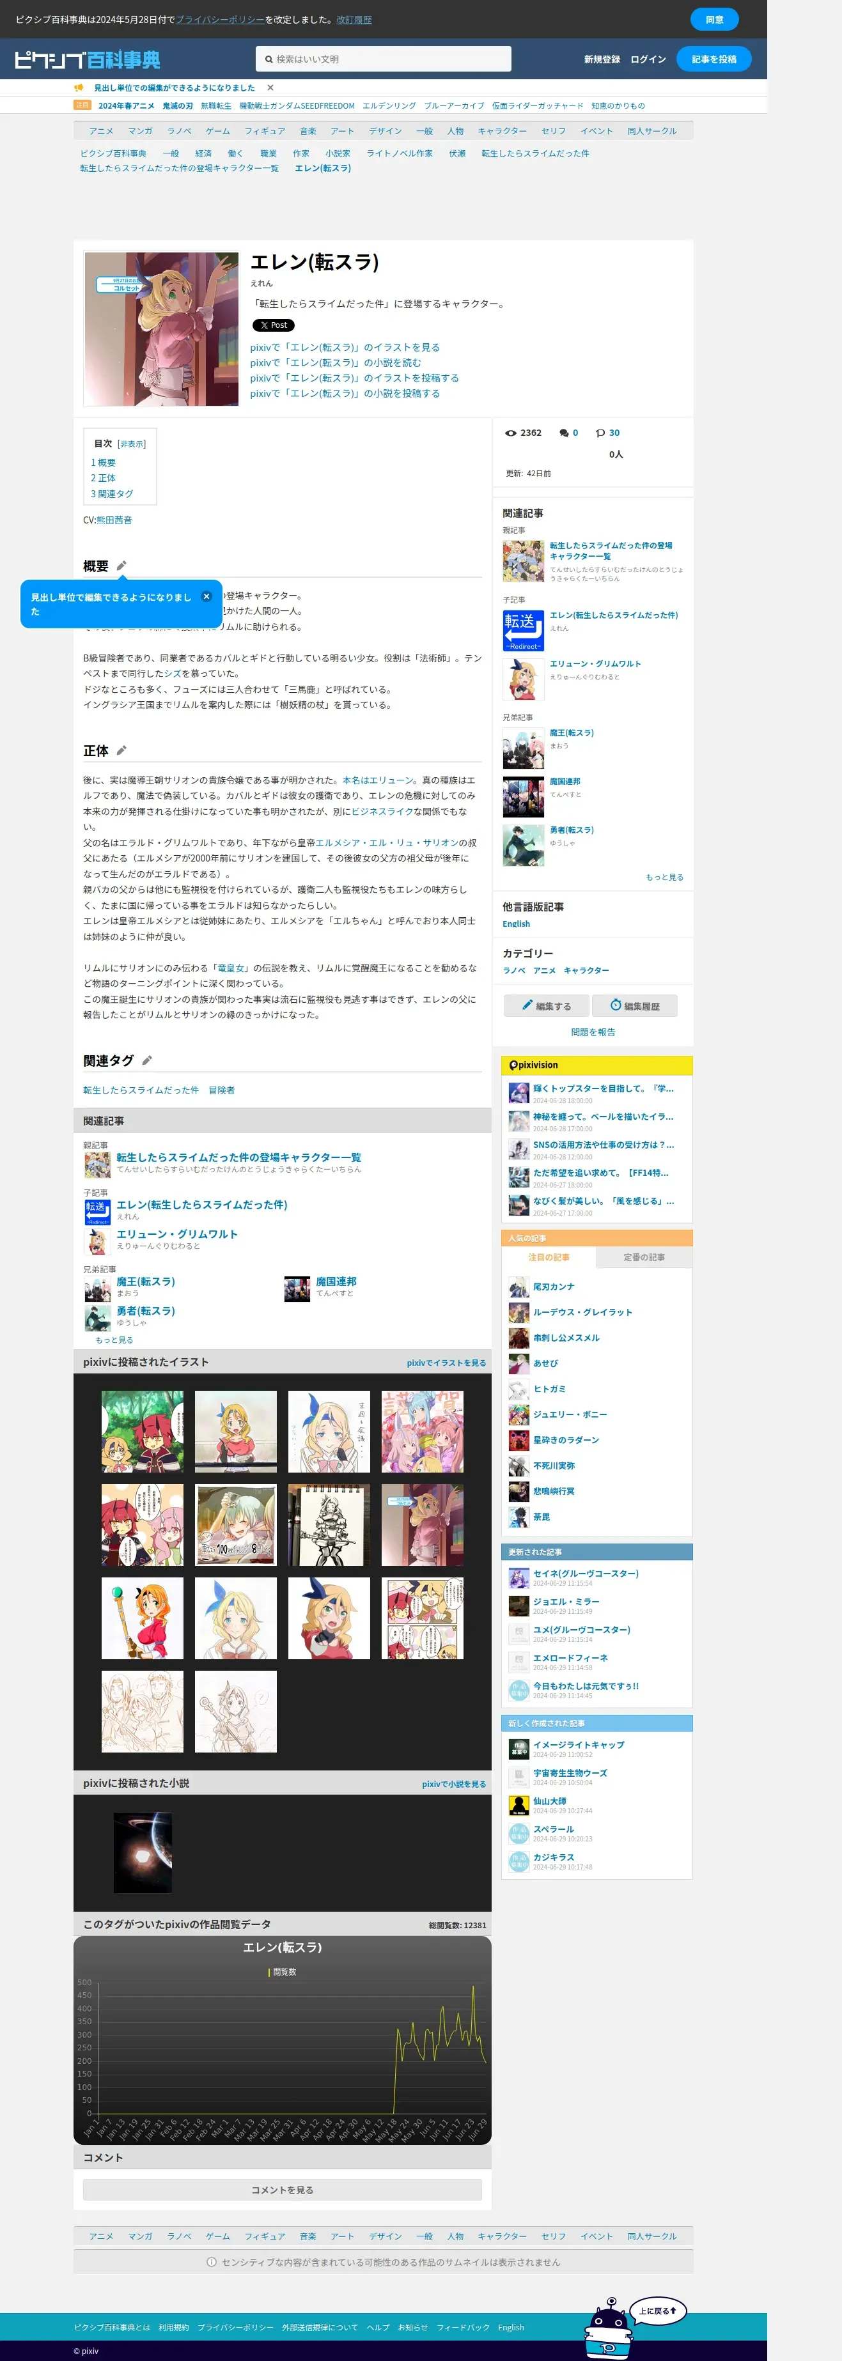The height and width of the screenshot is (2361, 842).
Task: Open top category マンガ
Action: pyautogui.click(x=141, y=131)
